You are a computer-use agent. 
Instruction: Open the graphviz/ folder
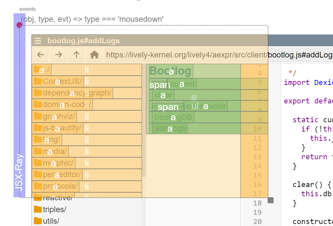tap(59, 116)
